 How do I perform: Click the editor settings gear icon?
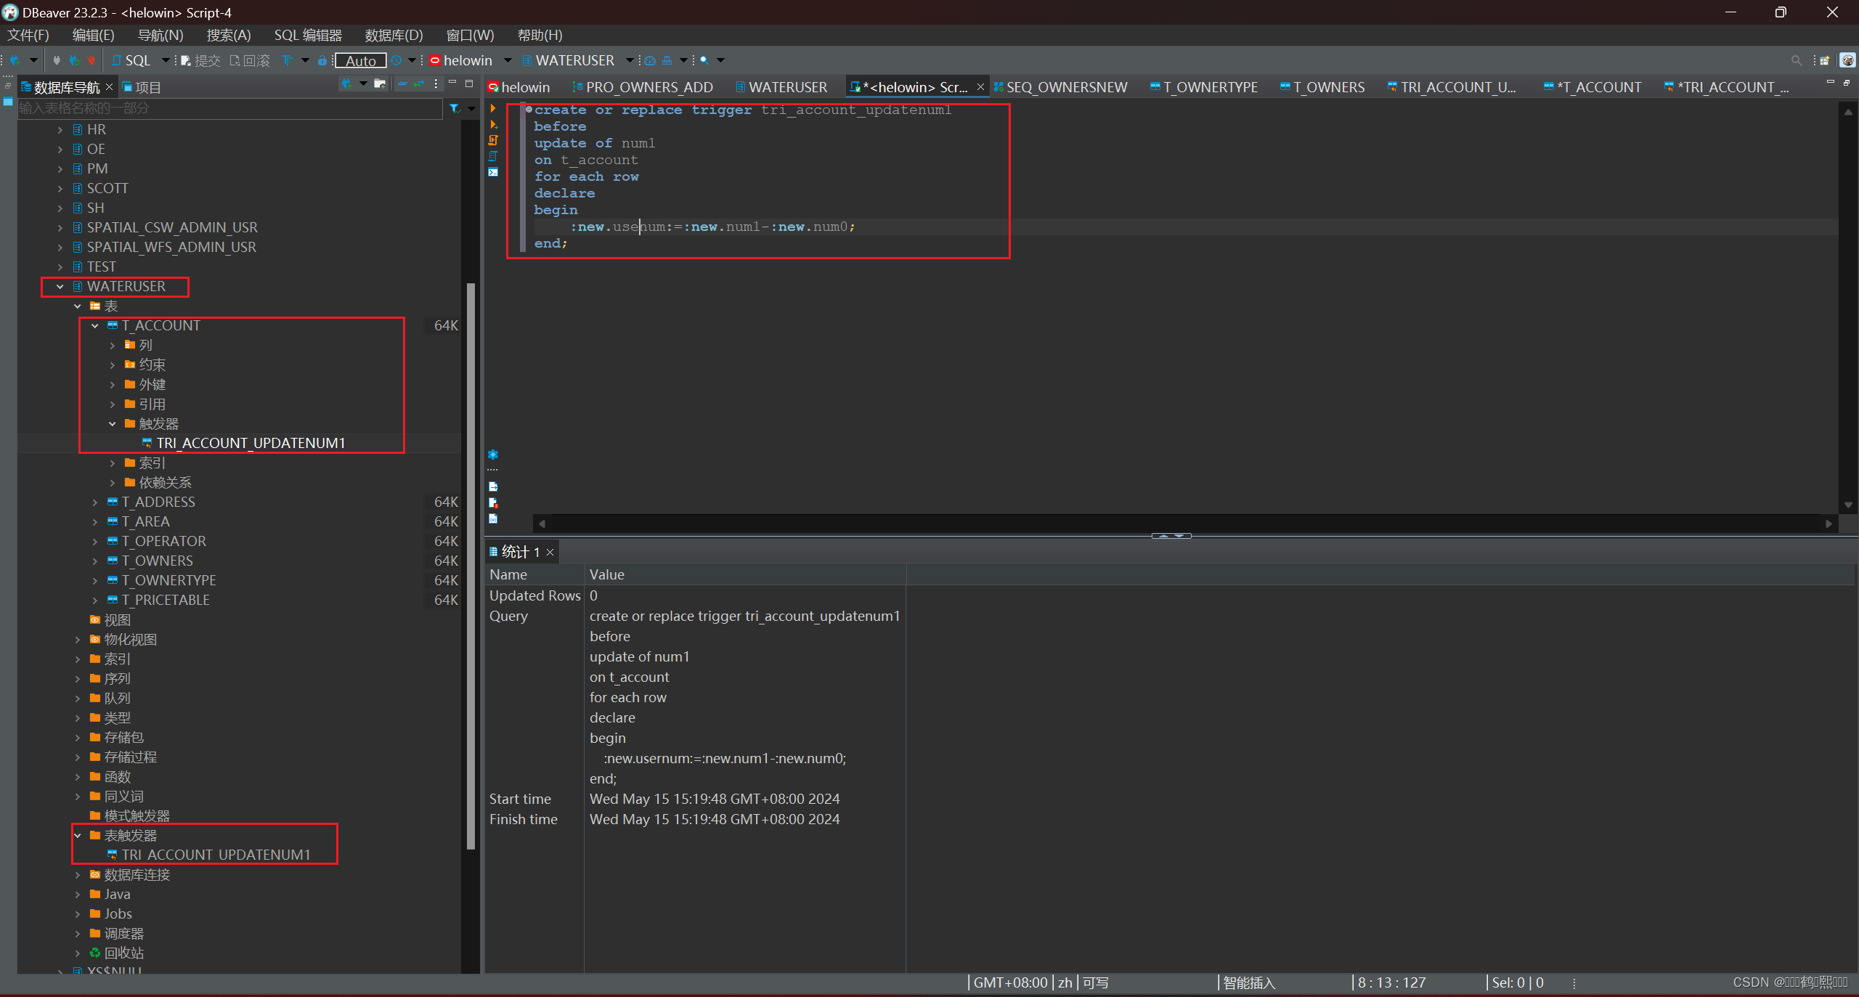[493, 455]
